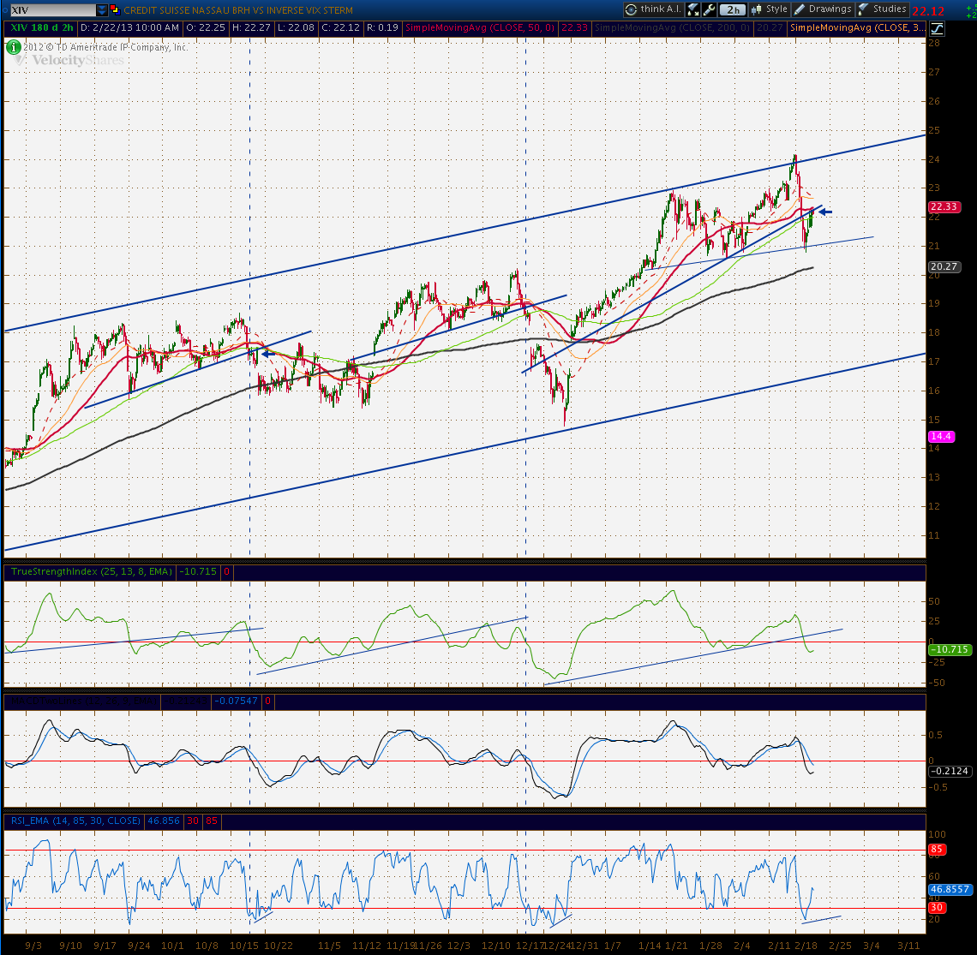The height and width of the screenshot is (955, 977).
Task: Click the red 22.33 value in the header
Action: coord(574,28)
